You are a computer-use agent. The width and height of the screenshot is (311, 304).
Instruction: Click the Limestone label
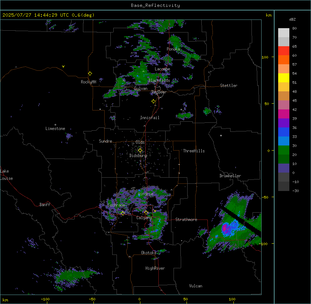pos(55,129)
